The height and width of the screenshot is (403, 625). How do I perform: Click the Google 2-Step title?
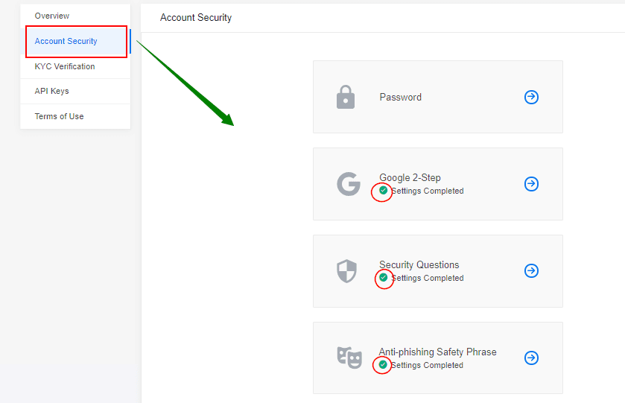click(x=410, y=177)
